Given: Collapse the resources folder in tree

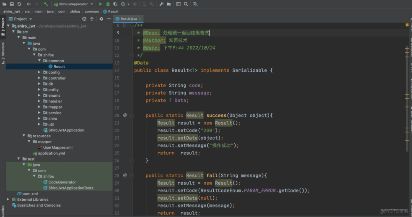Looking at the screenshot, I should pyautogui.click(x=24, y=136).
